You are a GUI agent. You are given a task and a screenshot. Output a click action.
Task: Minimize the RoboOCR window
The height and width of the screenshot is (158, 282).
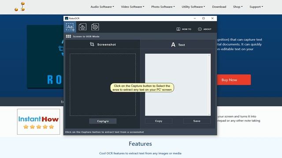pyautogui.click(x=195, y=18)
